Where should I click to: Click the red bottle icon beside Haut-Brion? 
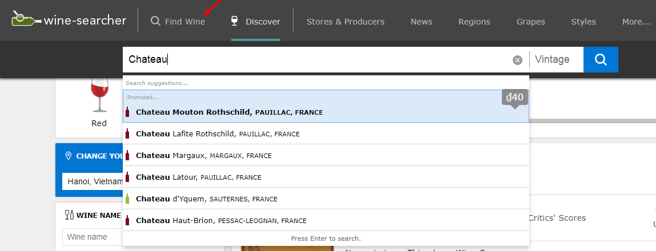(127, 220)
